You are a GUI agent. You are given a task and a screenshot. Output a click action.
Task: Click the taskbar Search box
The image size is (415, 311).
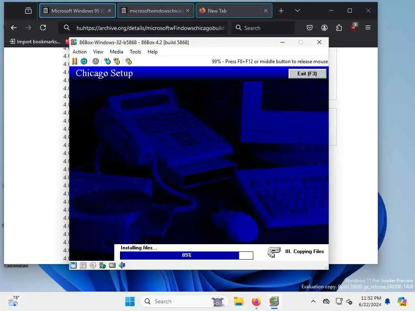(x=184, y=301)
